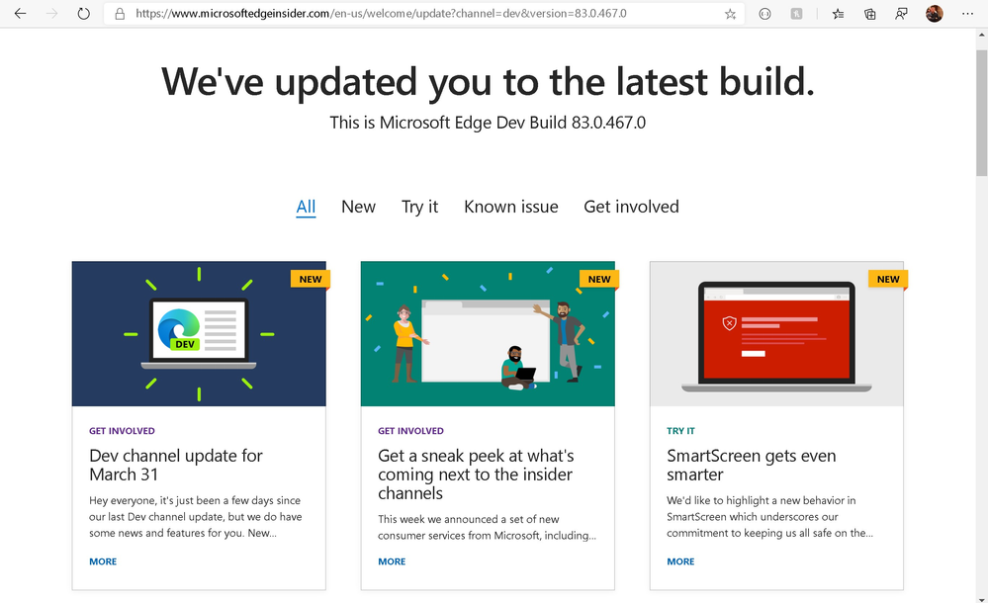Click GET INVOLVED label on sneak peek card
This screenshot has width=988, height=603.
410,431
